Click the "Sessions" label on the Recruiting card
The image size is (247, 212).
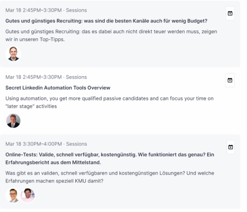click(77, 10)
